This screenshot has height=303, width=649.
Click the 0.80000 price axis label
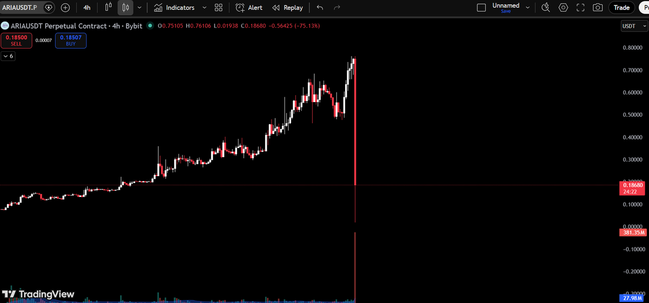[x=634, y=48]
